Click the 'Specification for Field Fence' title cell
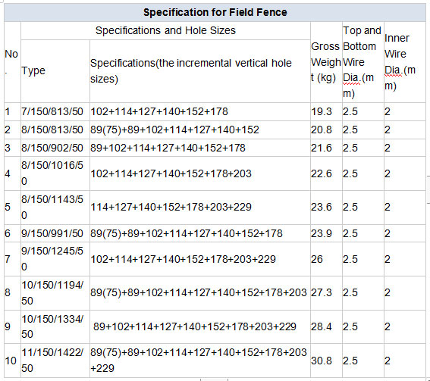This screenshot has height=381, width=430. [215, 13]
